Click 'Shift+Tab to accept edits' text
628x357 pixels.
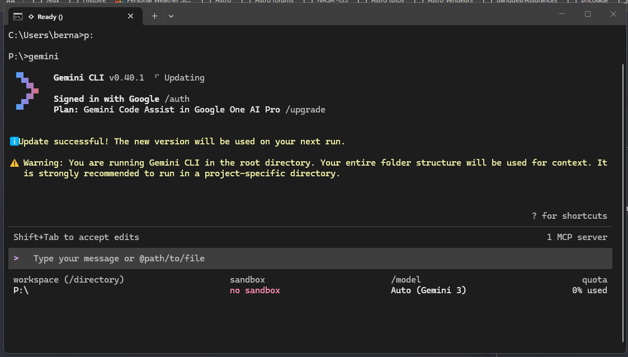(76, 237)
